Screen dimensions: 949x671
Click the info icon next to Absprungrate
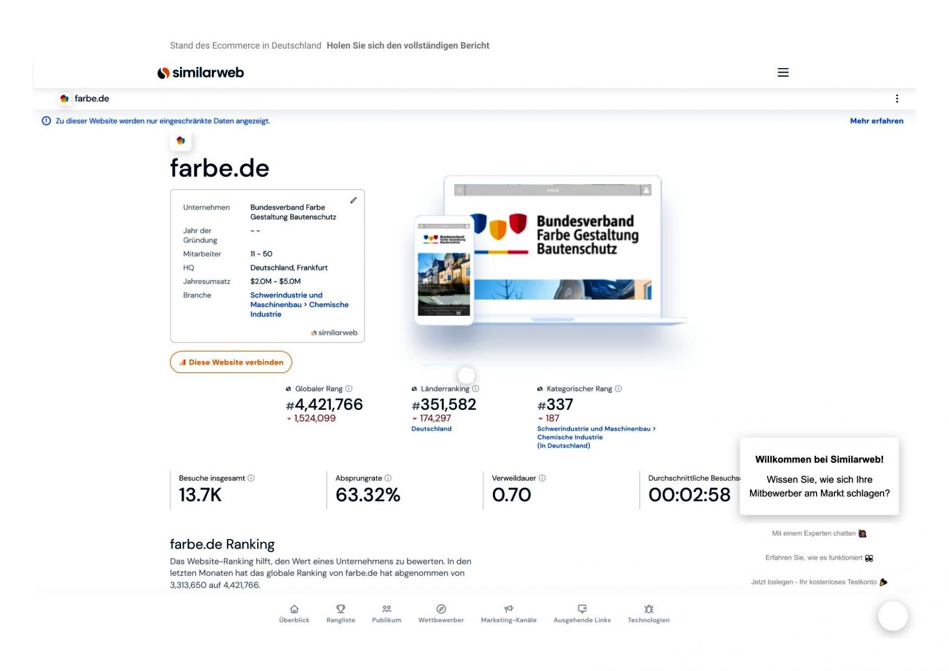tap(388, 478)
